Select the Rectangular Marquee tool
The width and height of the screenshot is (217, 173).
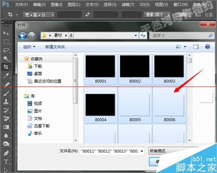coord(6,42)
